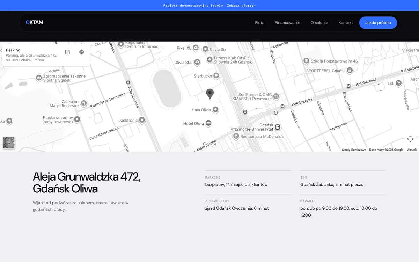Click the directions arrow icon in Parking card
419x262 pixels.
pos(81,52)
